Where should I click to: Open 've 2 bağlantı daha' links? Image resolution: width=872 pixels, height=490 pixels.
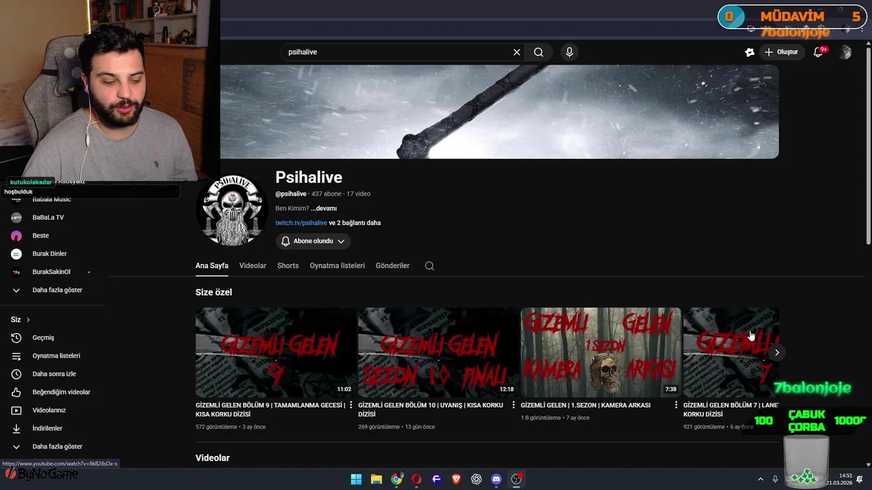(x=355, y=223)
